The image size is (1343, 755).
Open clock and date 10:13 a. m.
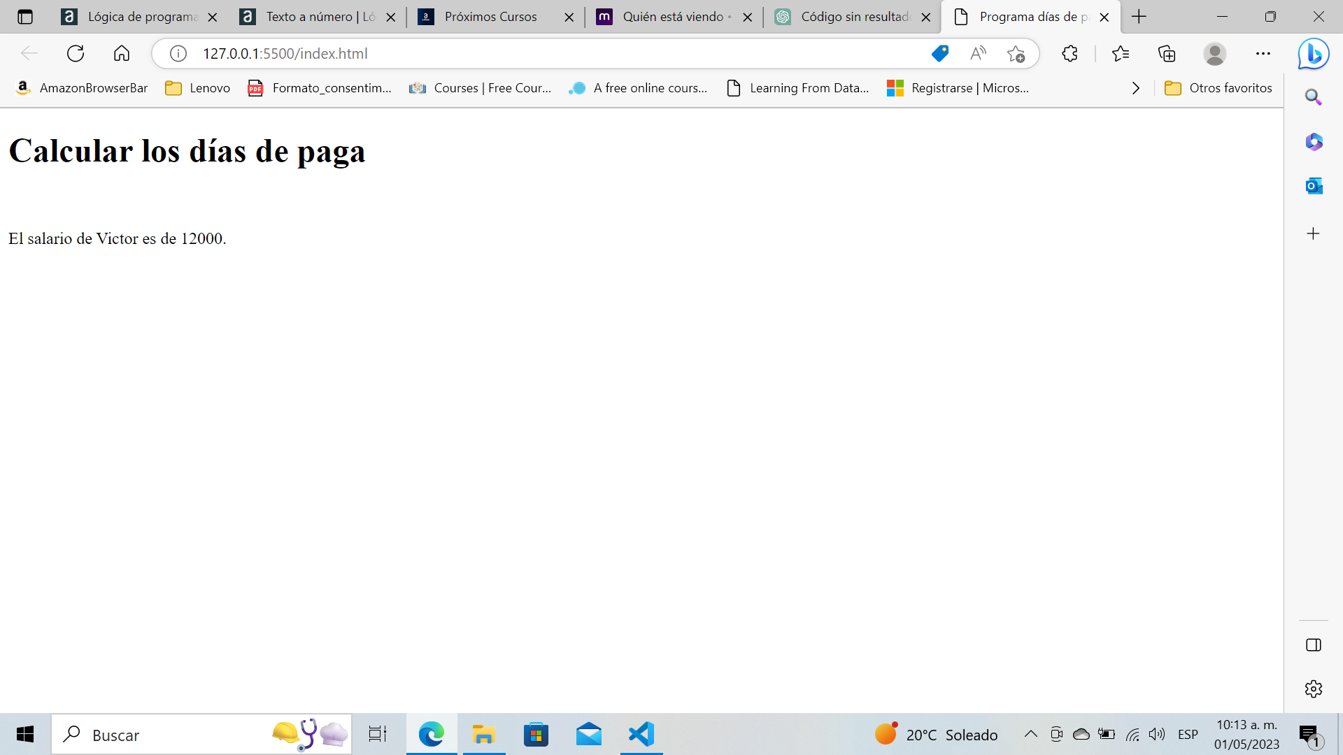pos(1247,734)
